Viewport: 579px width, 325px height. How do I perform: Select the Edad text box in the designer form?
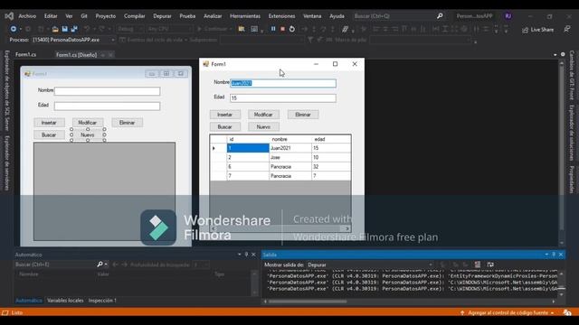(x=107, y=107)
